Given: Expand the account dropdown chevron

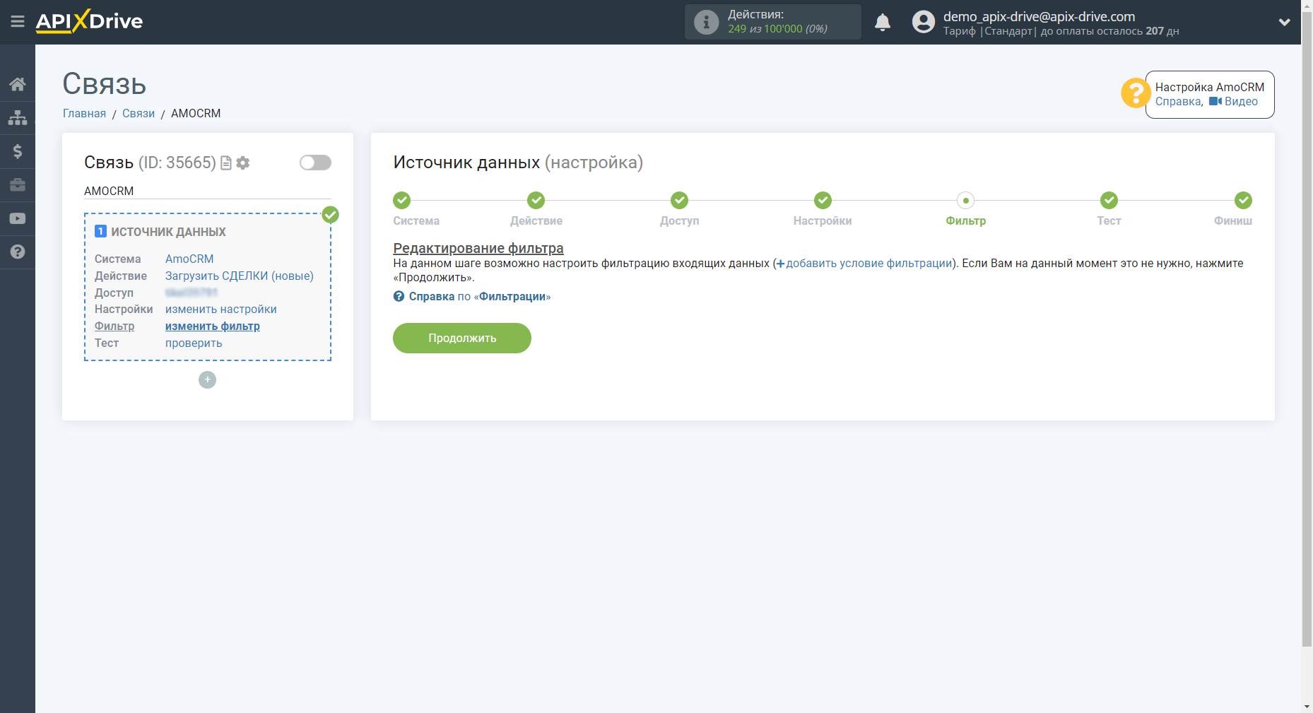Looking at the screenshot, I should coord(1285,23).
